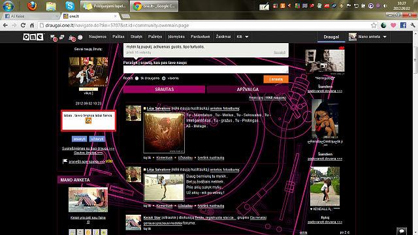Open chat bubble icon at bottom right
418x235 pixels.
(402, 231)
